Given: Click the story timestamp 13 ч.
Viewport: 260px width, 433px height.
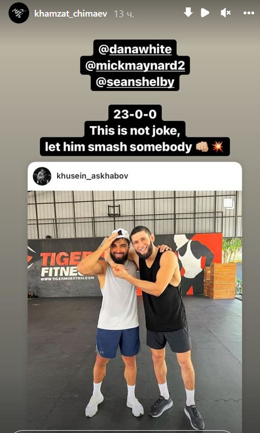Looking at the screenshot, I should click(124, 14).
